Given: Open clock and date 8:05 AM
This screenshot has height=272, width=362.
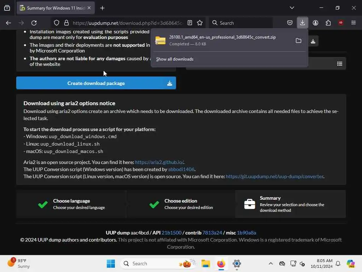Looking at the screenshot, I should click(x=322, y=263).
